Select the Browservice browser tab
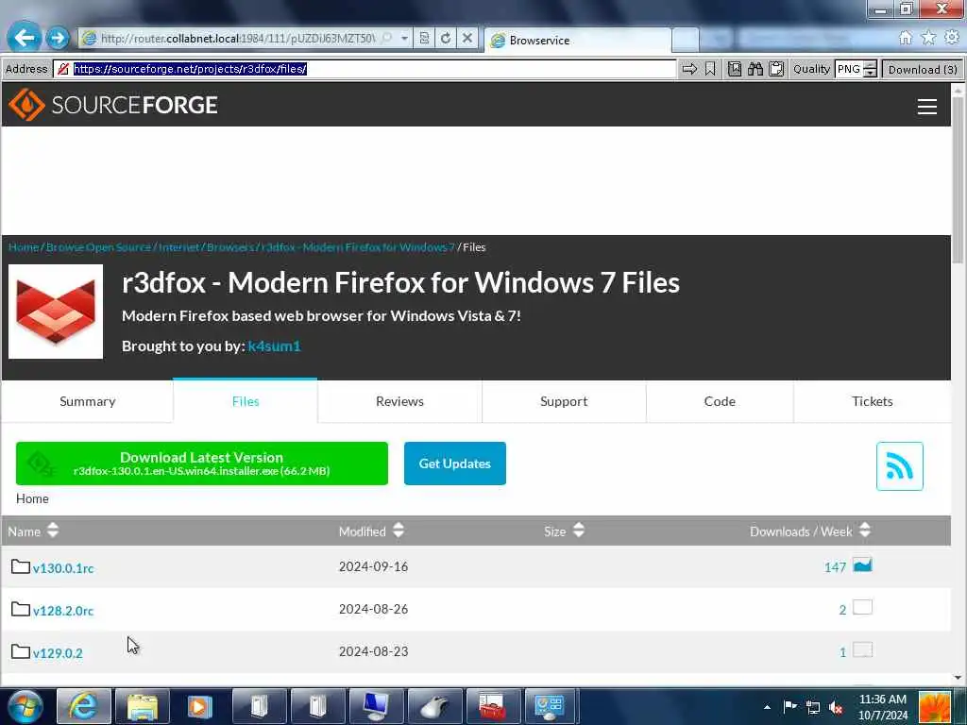 point(578,40)
